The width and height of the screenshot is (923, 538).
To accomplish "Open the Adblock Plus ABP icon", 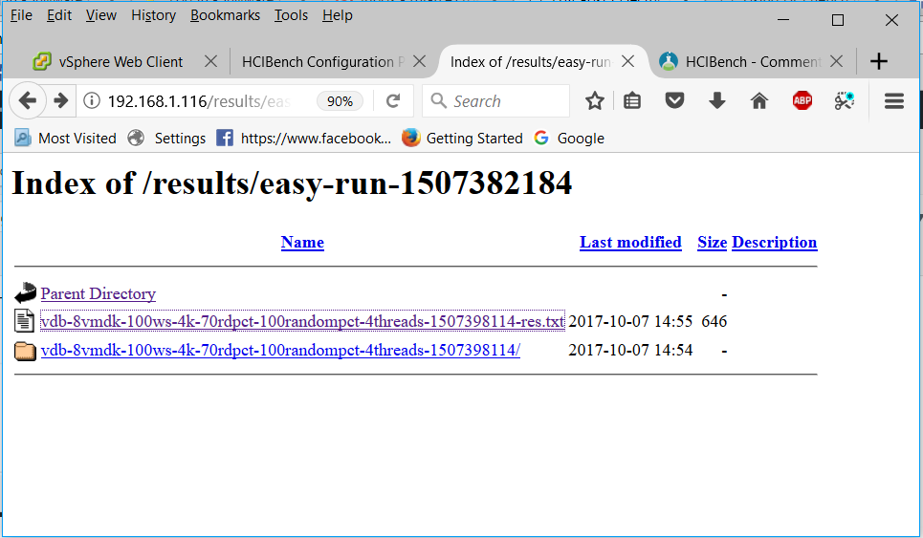I will click(802, 101).
